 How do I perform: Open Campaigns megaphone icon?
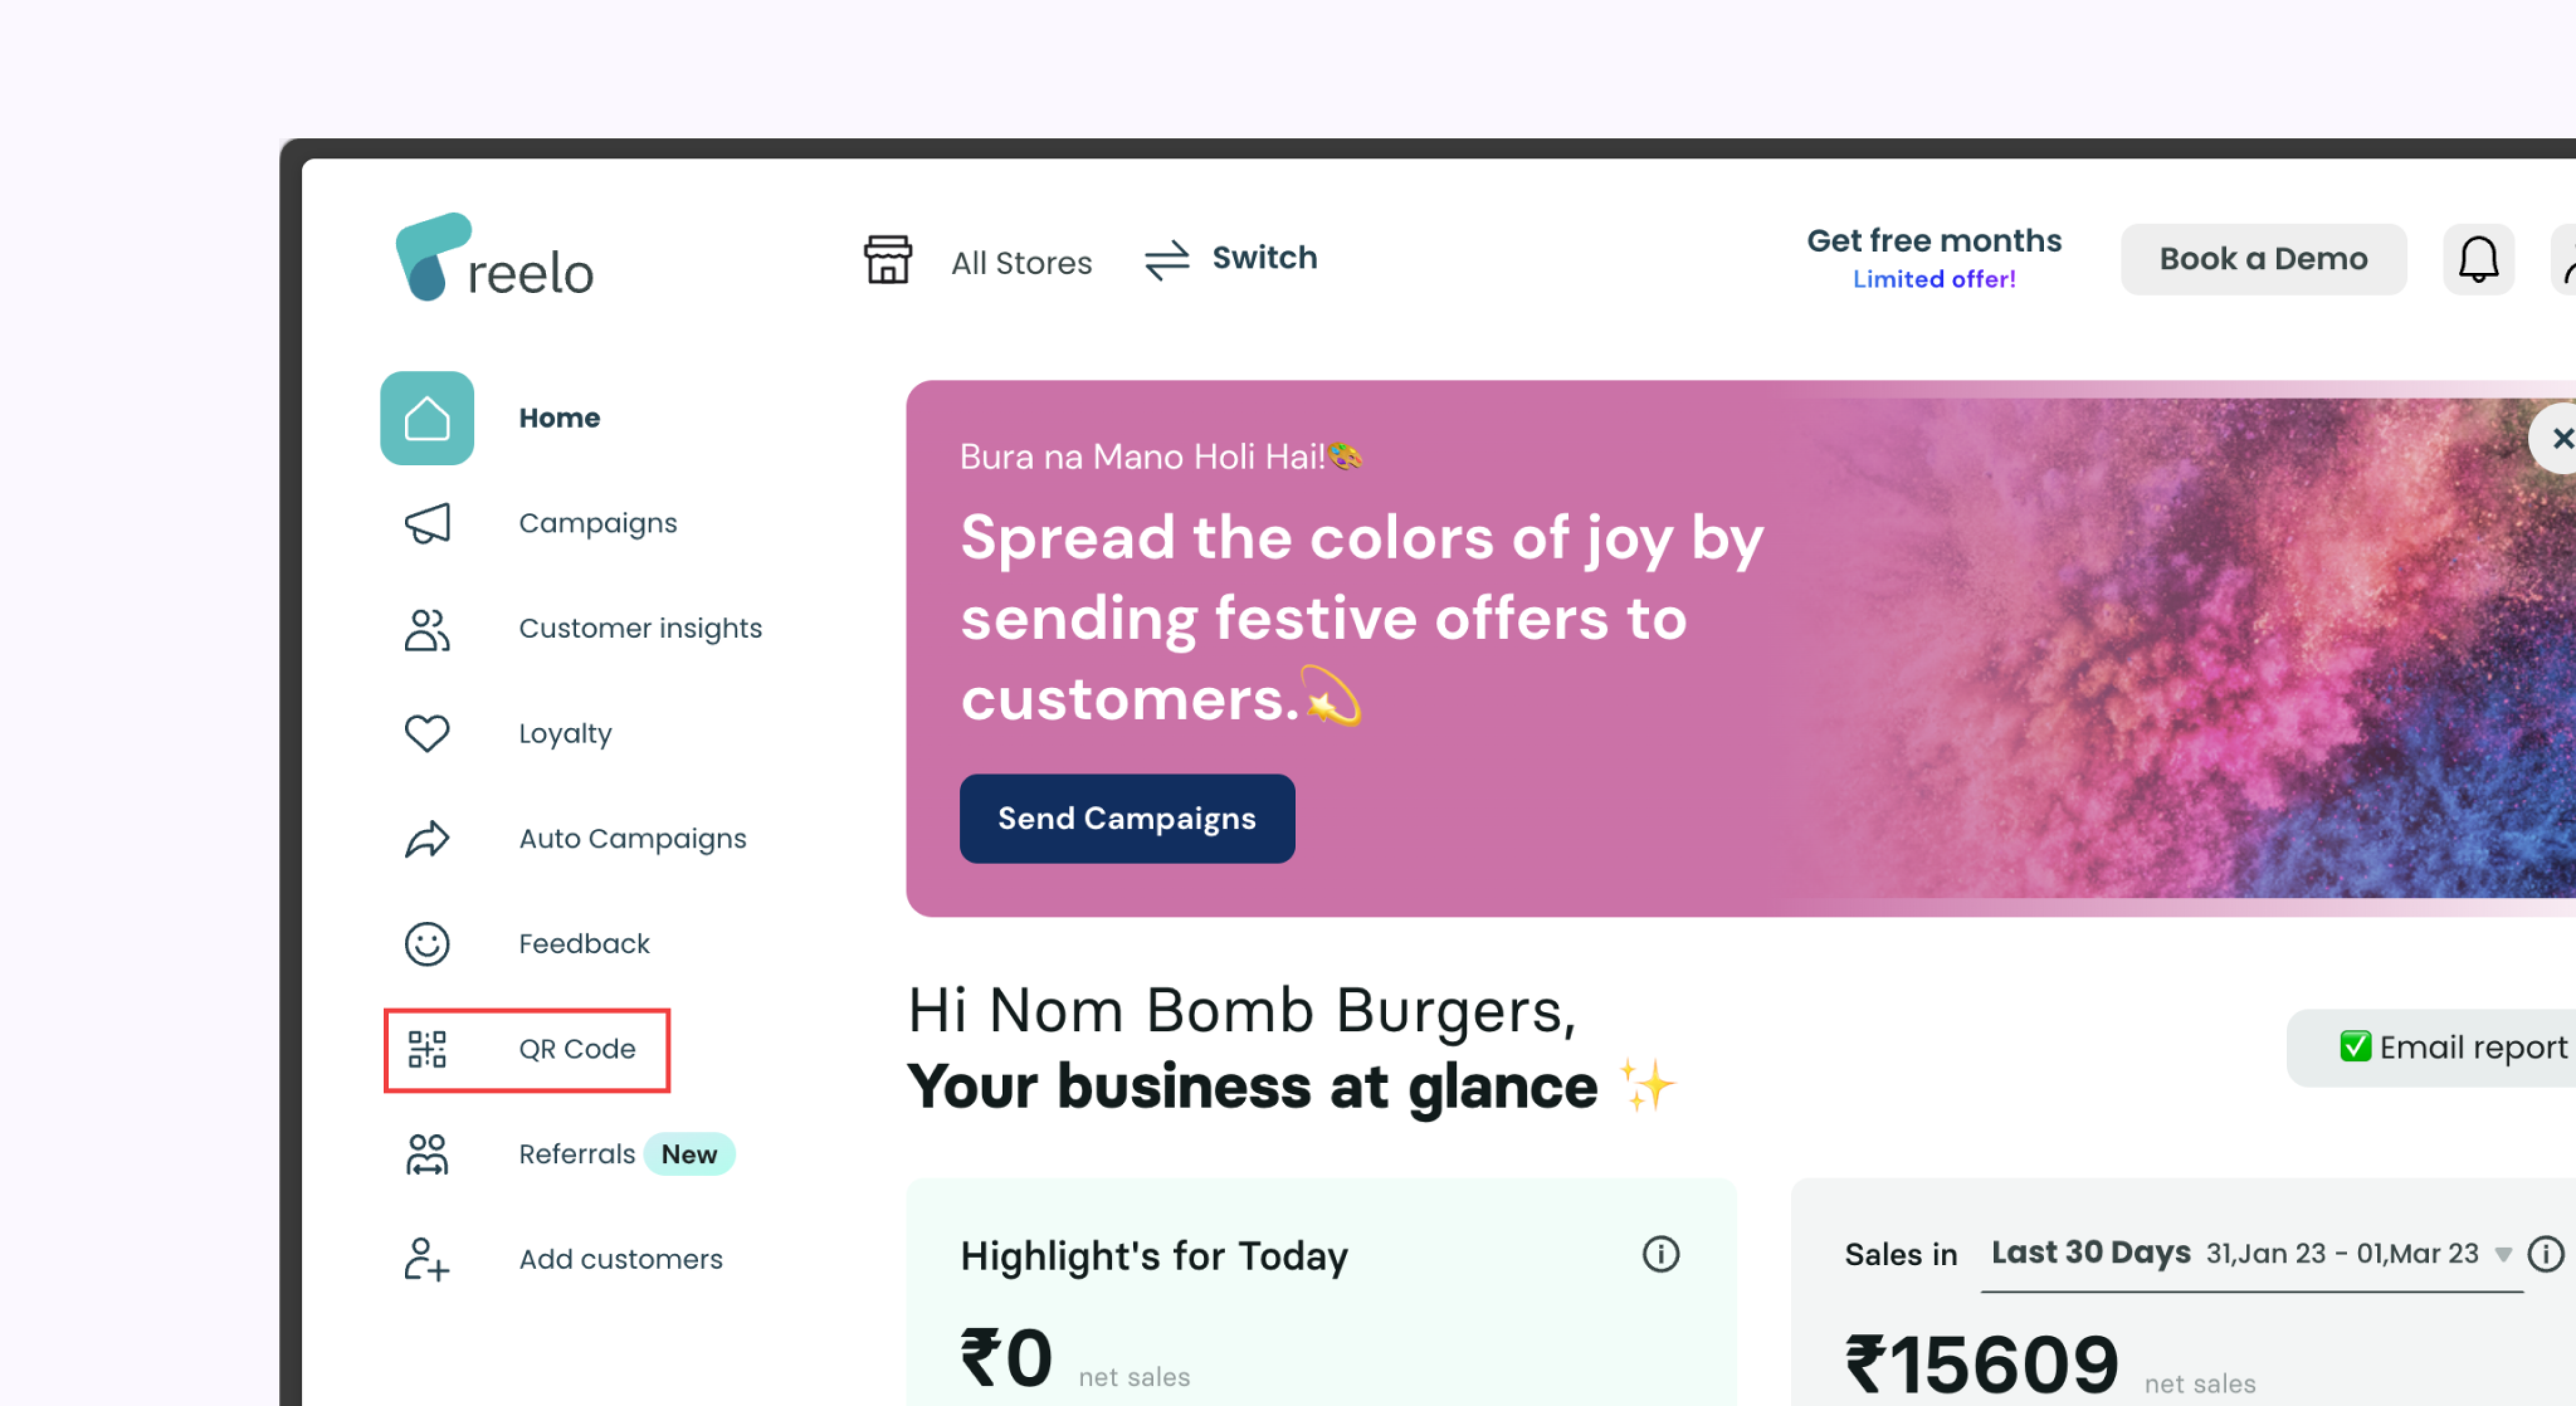[427, 523]
